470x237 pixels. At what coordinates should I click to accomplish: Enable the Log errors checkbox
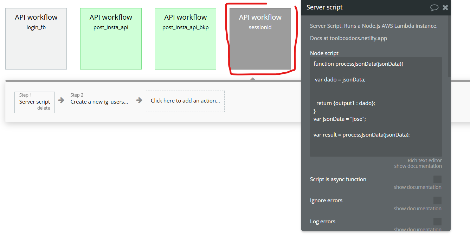pyautogui.click(x=437, y=222)
